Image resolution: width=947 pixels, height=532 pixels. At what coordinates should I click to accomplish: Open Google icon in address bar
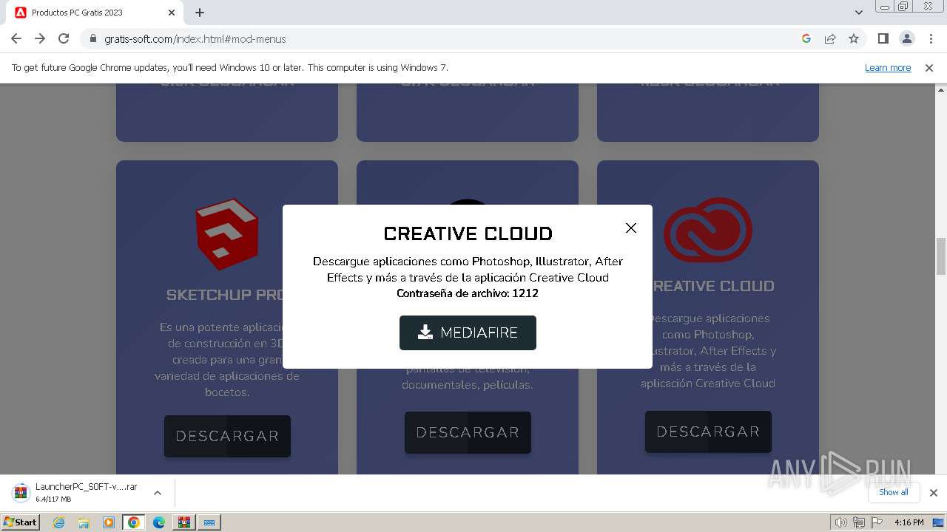pos(806,38)
